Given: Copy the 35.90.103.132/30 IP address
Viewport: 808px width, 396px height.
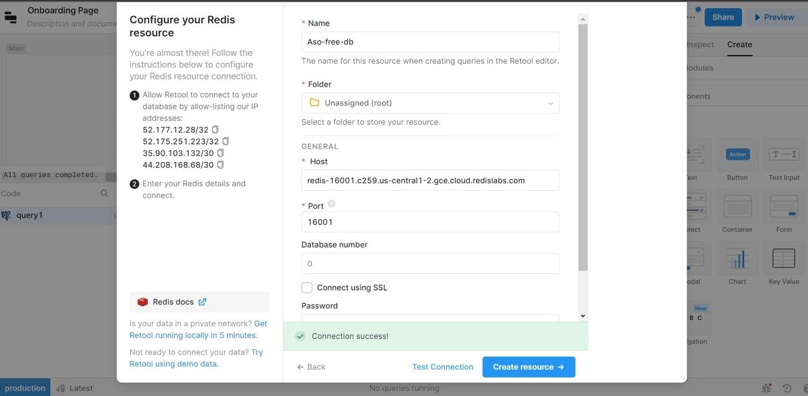Looking at the screenshot, I should coord(220,153).
